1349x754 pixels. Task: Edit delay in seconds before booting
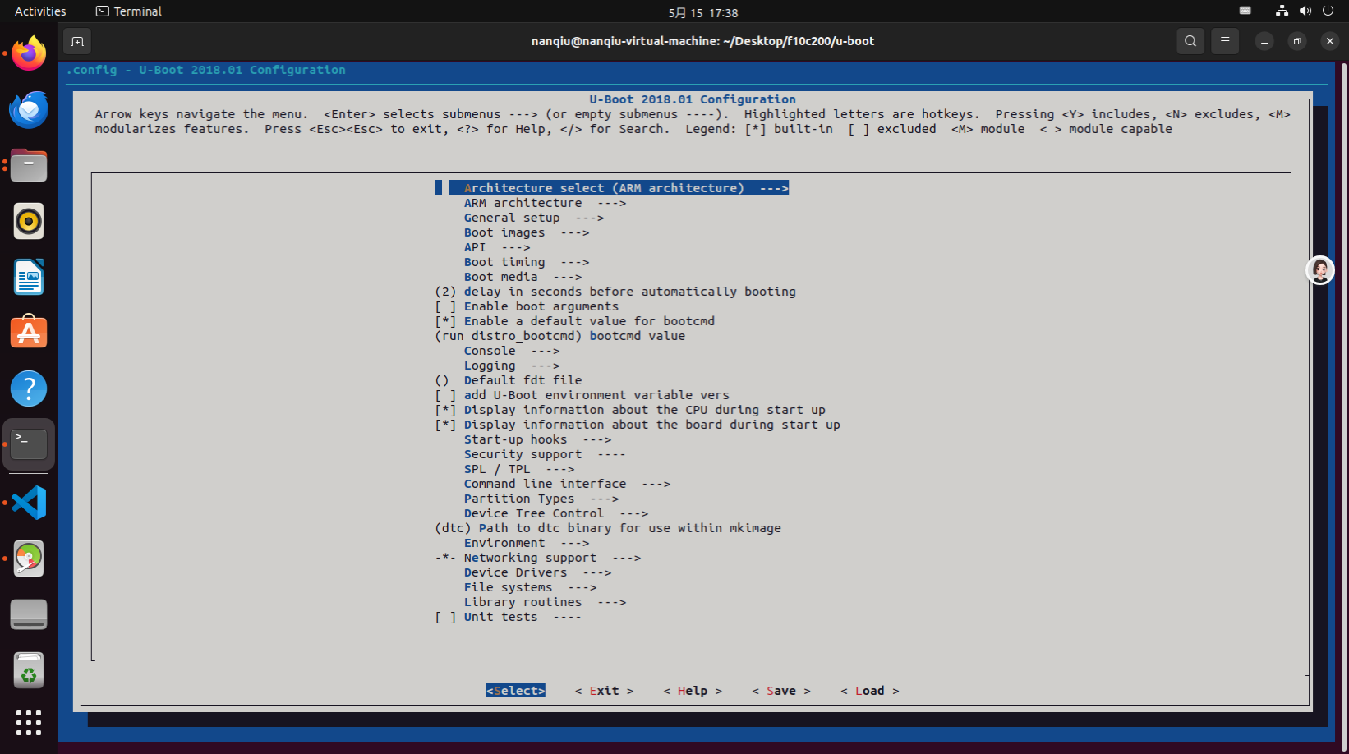tap(615, 292)
